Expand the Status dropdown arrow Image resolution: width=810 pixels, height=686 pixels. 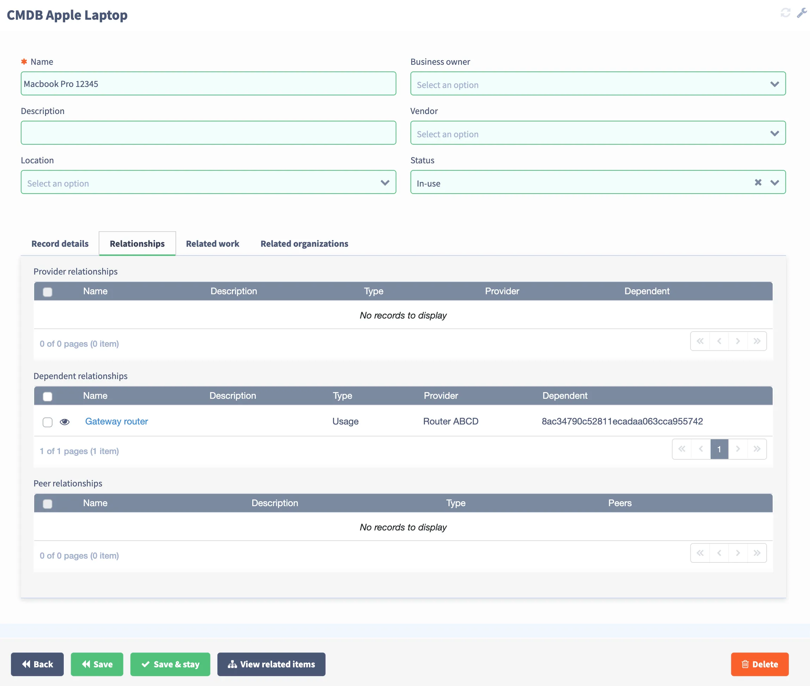(x=774, y=182)
